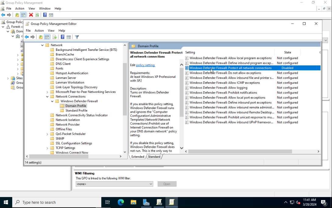Open the Windows Start menu

pyautogui.click(x=6, y=202)
